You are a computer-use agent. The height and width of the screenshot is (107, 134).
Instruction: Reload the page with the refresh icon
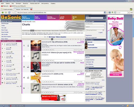pos(9,13)
